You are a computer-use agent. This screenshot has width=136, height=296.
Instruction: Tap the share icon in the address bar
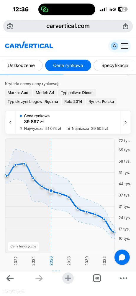tap(125, 26)
